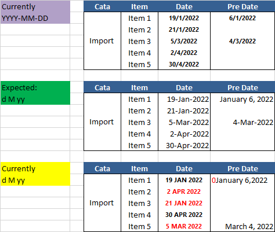Click the 19-Jan-2022 cell in the expected table
Screen dimensions: 275x232
(184, 99)
